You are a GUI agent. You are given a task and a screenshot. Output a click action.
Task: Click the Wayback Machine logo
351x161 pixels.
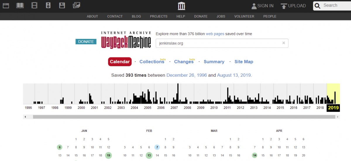tap(126, 40)
